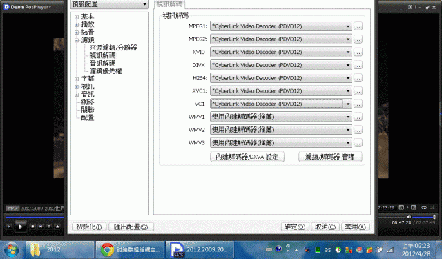The image size is (442, 259).
Task: Expand the 裝置 tree node
Action: coord(77,32)
